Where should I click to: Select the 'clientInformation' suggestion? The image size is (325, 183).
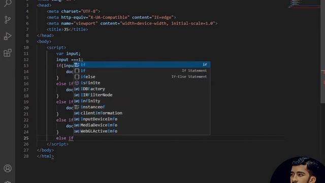pos(142,113)
